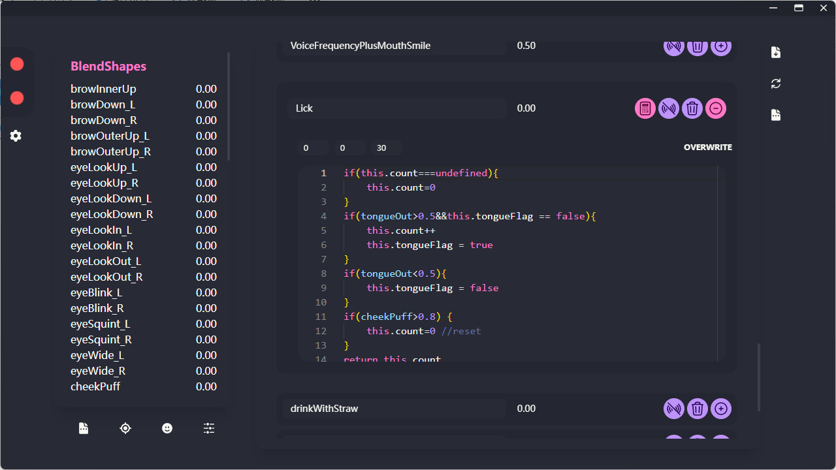The height and width of the screenshot is (470, 836).
Task: Delete the drinkWithStraw blendshape
Action: [x=698, y=409]
